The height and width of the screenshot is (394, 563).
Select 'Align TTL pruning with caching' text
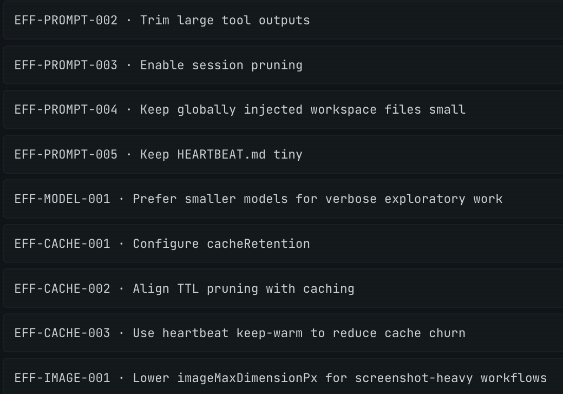[243, 289]
